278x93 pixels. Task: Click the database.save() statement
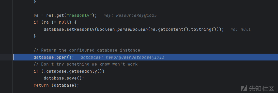point(64,78)
